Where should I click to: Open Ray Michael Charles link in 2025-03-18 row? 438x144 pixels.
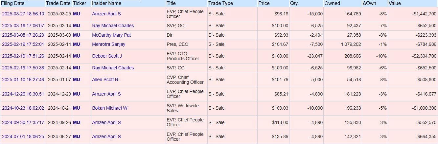[x=113, y=26]
